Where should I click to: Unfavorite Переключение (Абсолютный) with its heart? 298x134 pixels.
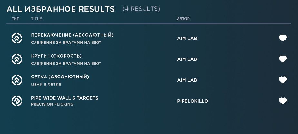283,38
